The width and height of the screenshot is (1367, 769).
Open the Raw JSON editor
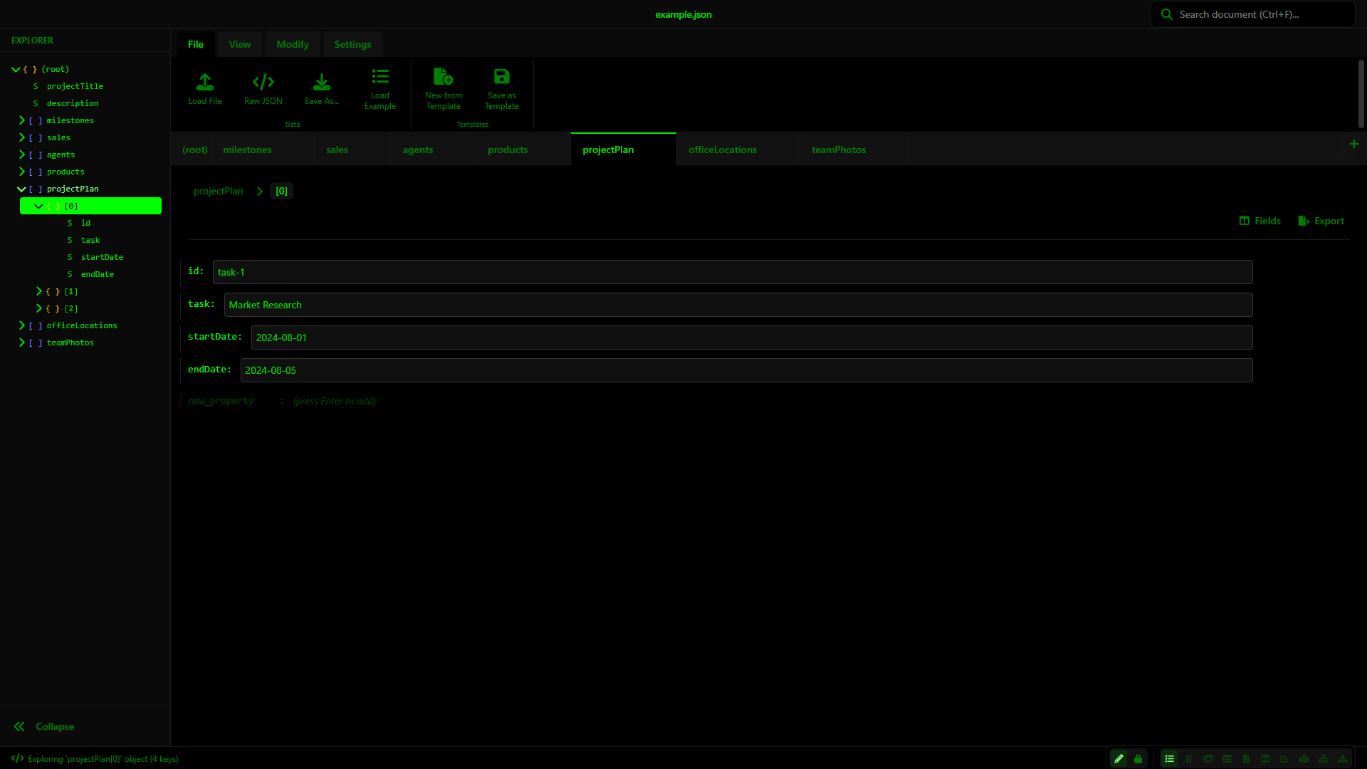coord(263,87)
